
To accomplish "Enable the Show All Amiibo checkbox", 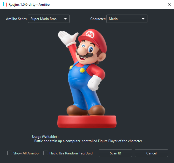I will [x=10, y=153].
